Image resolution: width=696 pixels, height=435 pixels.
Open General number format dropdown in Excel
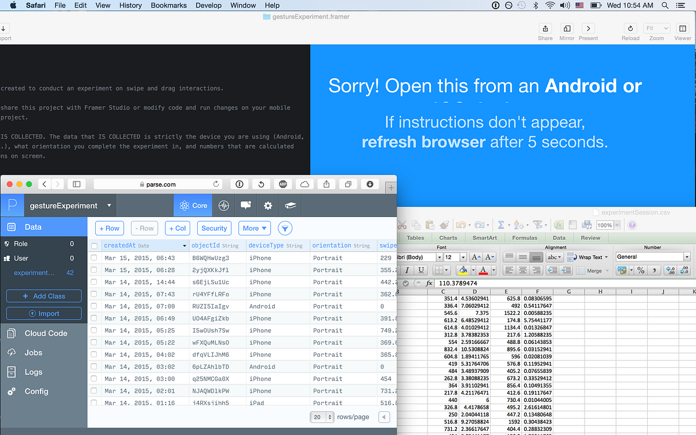(687, 257)
